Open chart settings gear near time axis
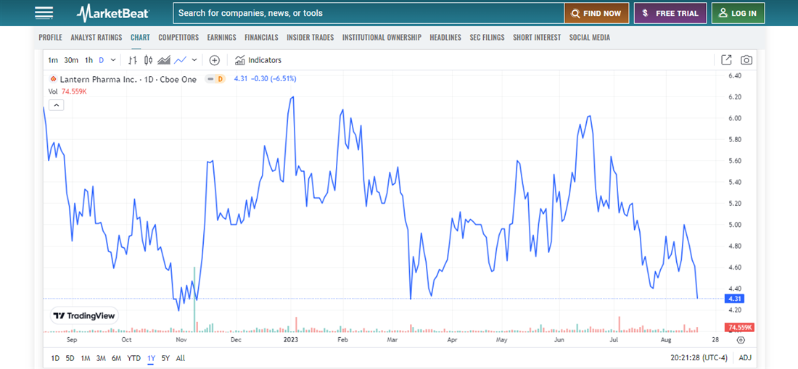Viewport: 798px width, 369px height. pyautogui.click(x=741, y=339)
